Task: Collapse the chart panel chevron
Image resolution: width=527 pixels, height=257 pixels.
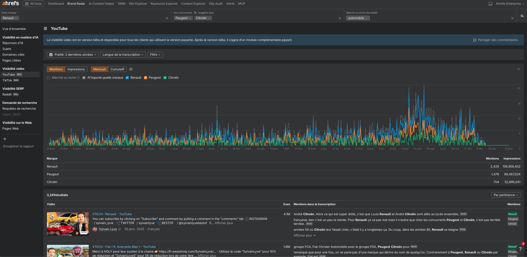Action: pyautogui.click(x=518, y=69)
